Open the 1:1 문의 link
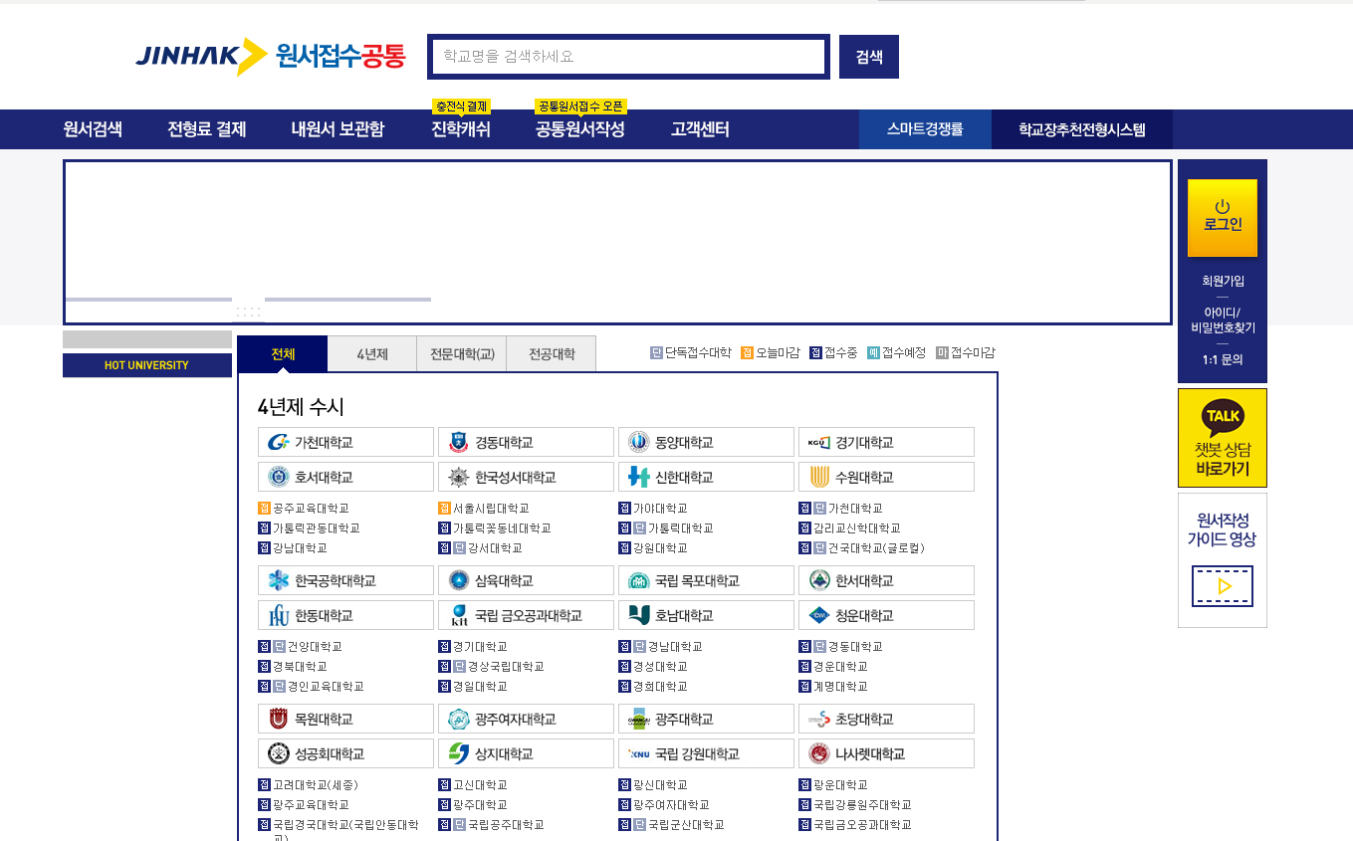The height and width of the screenshot is (841, 1353). click(x=1223, y=360)
